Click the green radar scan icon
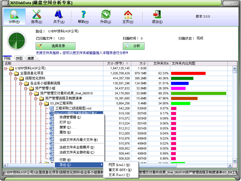Viewport: 241px width, 181px height. (17, 41)
